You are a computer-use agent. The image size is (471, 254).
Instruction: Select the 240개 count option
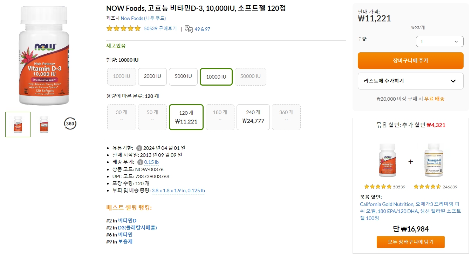[253, 117]
